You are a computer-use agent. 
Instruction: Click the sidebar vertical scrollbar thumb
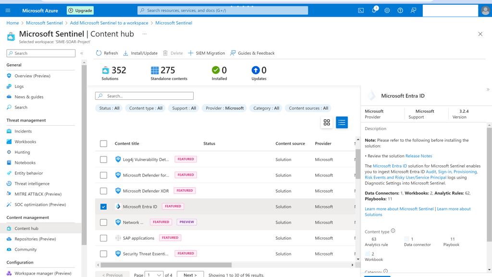pos(84,155)
